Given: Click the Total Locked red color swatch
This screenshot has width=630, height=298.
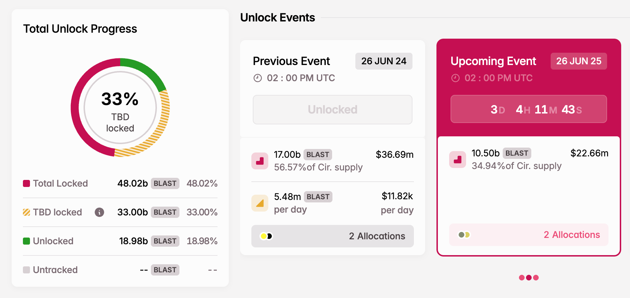Looking at the screenshot, I should pyautogui.click(x=26, y=183).
